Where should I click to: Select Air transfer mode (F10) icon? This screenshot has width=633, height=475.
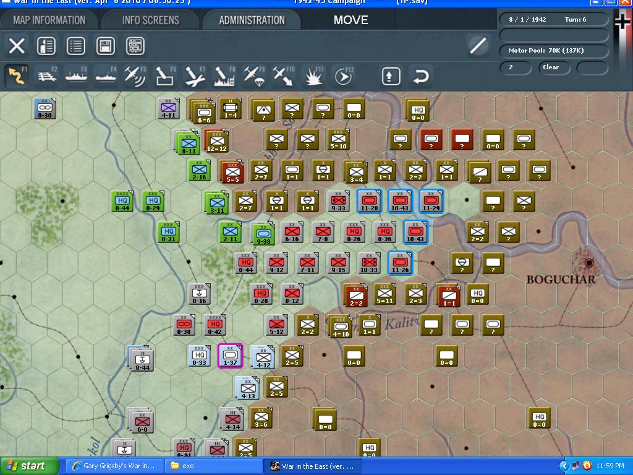283,75
